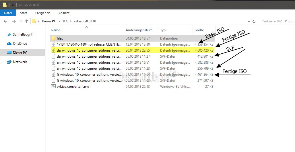This screenshot has width=295, height=152.
Task: Click the folder icon in title bar
Action: coord(5,5)
